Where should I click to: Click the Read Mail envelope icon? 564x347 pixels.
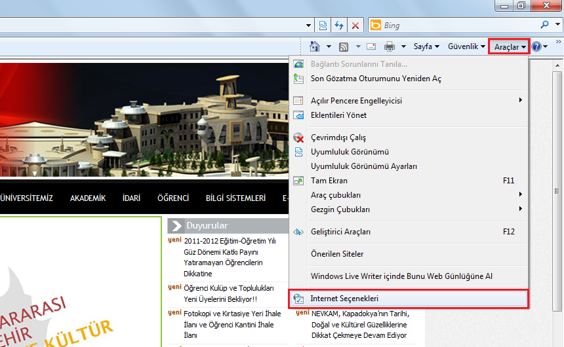pyautogui.click(x=371, y=46)
